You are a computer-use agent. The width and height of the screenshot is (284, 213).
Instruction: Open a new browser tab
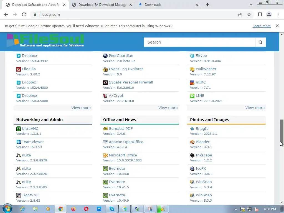pos(207,5)
